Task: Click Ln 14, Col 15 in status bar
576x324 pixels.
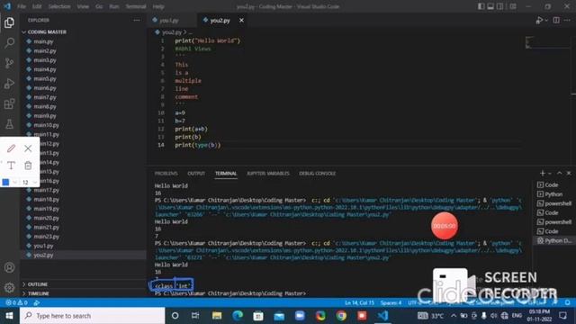Action: tap(359, 303)
